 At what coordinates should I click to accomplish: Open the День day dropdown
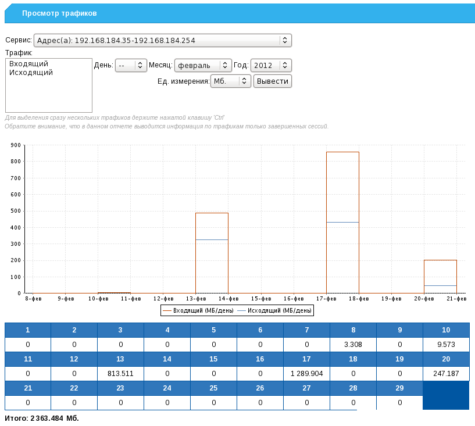[130, 66]
